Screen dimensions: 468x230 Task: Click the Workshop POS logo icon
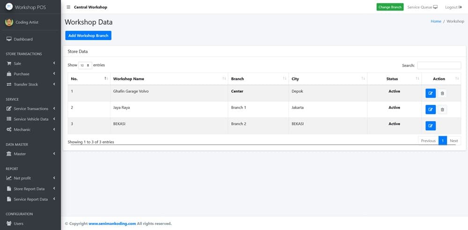(x=9, y=7)
